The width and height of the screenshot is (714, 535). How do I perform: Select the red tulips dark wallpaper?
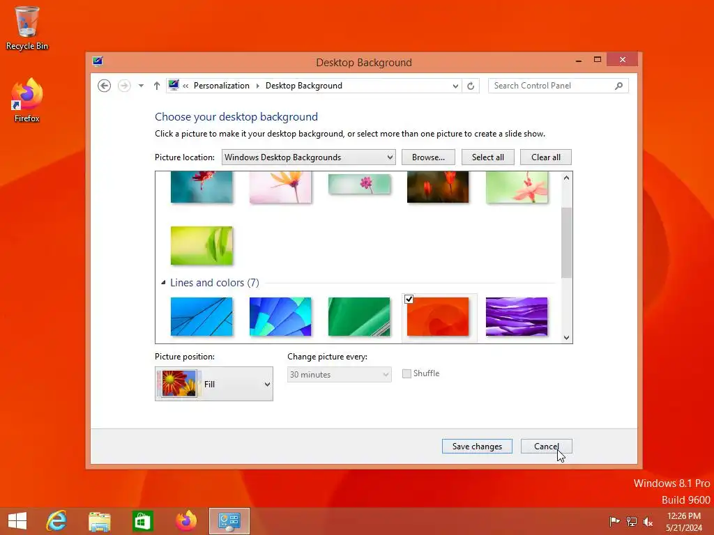[x=438, y=187]
